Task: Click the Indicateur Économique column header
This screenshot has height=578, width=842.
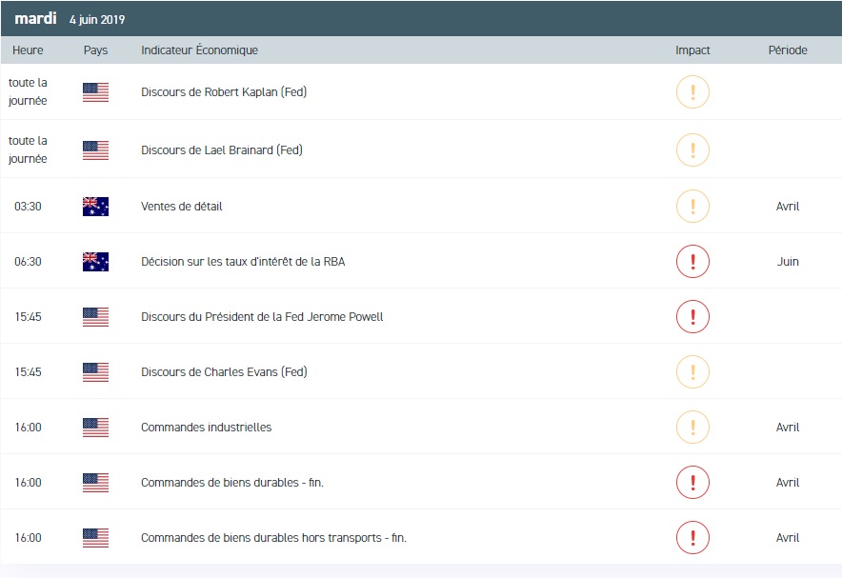Action: pos(199,50)
